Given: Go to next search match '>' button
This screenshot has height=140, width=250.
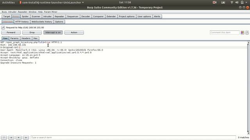Looking at the screenshot, I should click(26, 137).
